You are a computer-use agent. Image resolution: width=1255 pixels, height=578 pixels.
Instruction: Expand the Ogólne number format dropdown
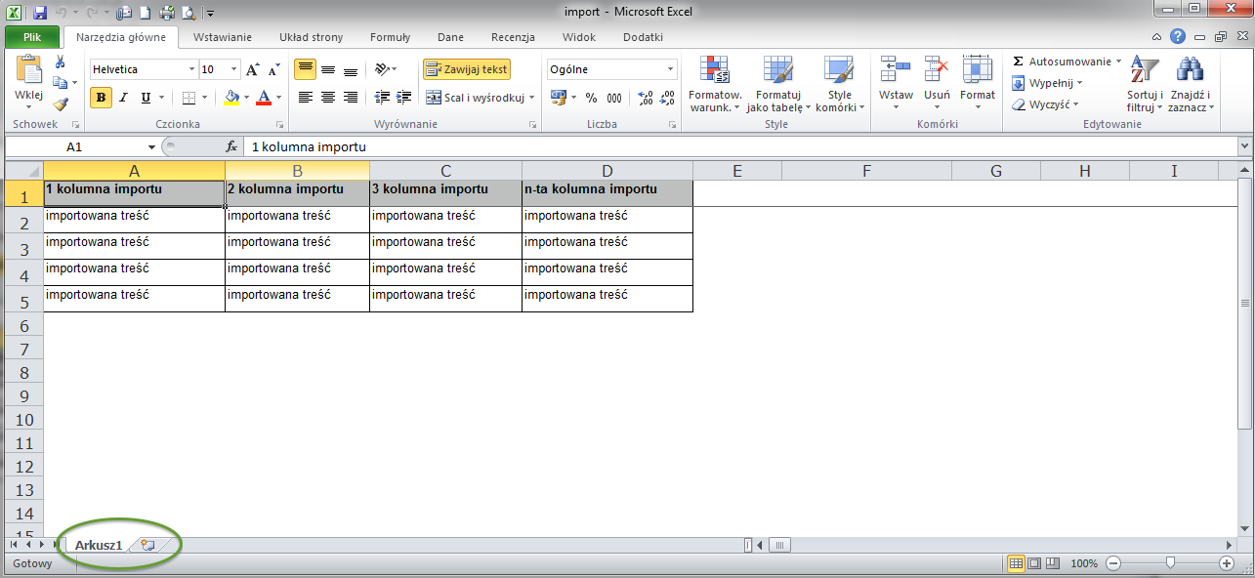[670, 69]
